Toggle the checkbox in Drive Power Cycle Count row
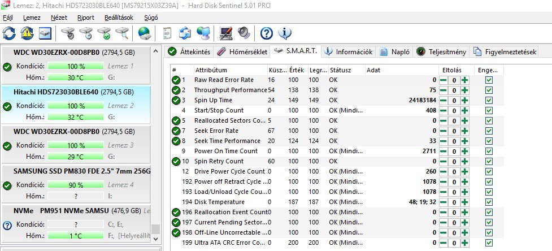The image size is (552, 251). (x=489, y=172)
